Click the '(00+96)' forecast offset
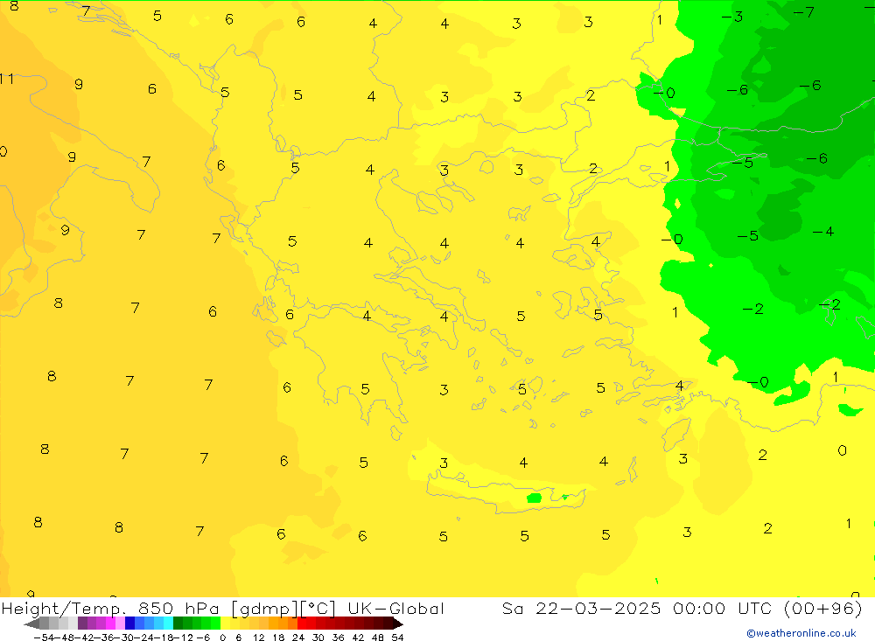The image size is (875, 641). [823, 609]
